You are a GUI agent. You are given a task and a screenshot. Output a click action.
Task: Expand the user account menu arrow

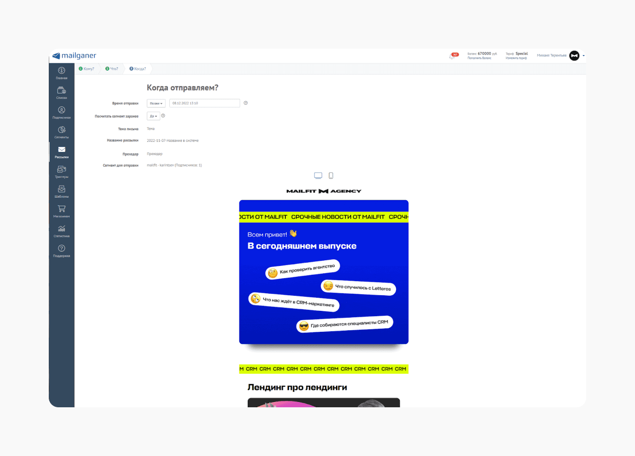click(x=583, y=56)
